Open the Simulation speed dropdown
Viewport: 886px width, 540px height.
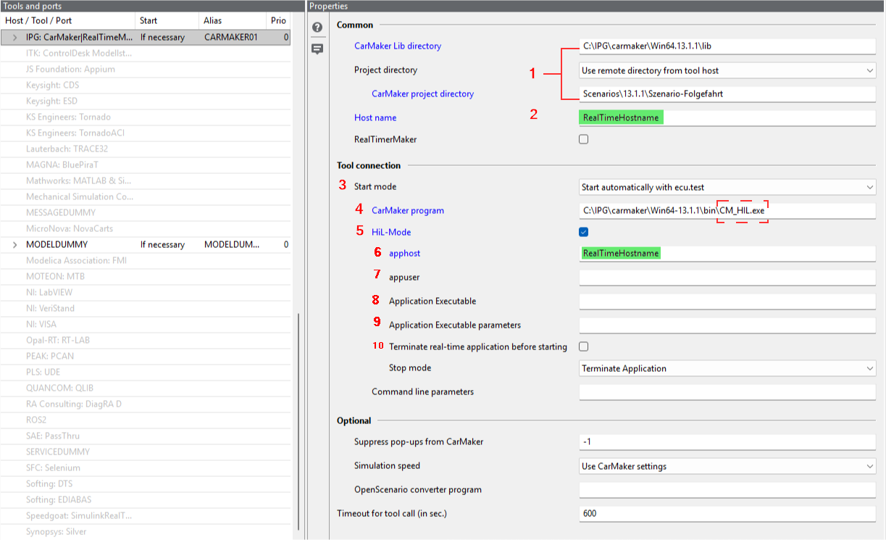pyautogui.click(x=727, y=466)
